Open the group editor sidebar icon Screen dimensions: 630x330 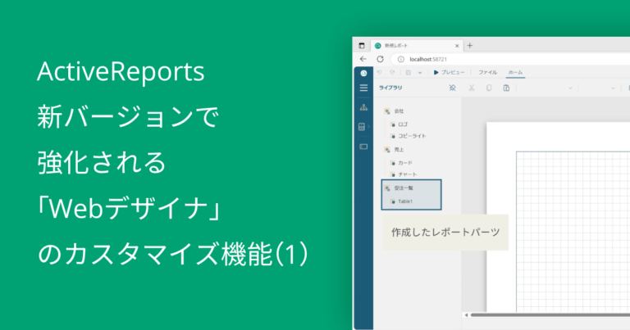362,127
